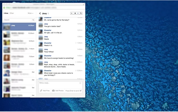The image size is (178, 112).
Task: Click the green padlock in the address bar
Action: pyautogui.click(x=4, y=8)
